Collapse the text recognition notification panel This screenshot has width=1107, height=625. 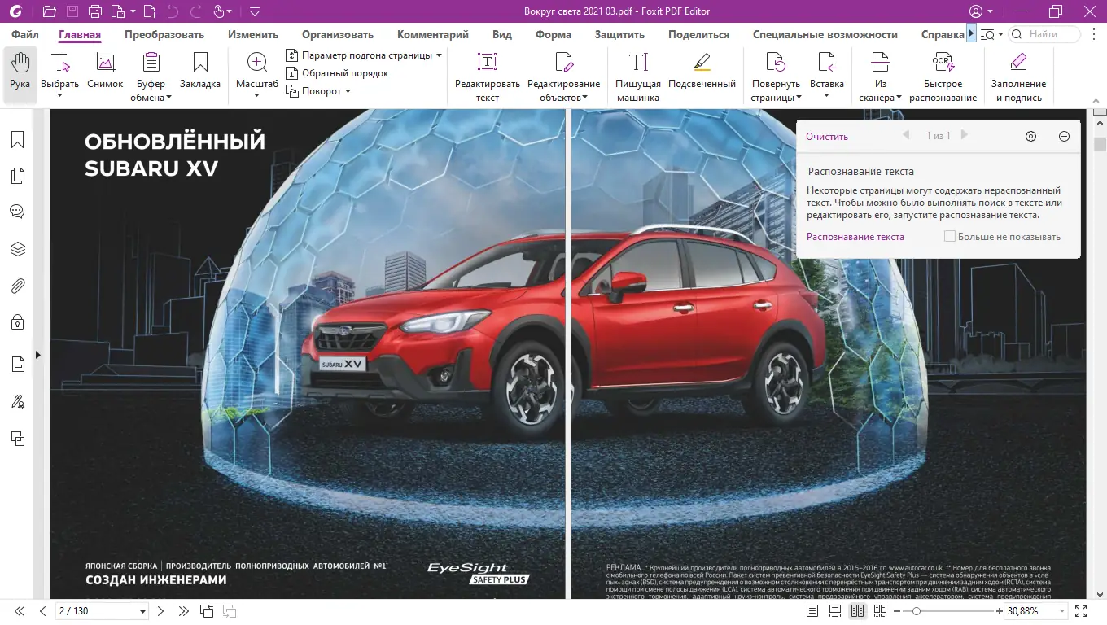[x=1064, y=137]
